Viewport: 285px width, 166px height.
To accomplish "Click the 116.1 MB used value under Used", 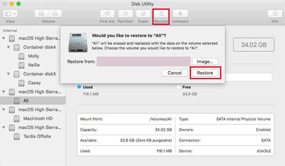I will coord(91,94).
